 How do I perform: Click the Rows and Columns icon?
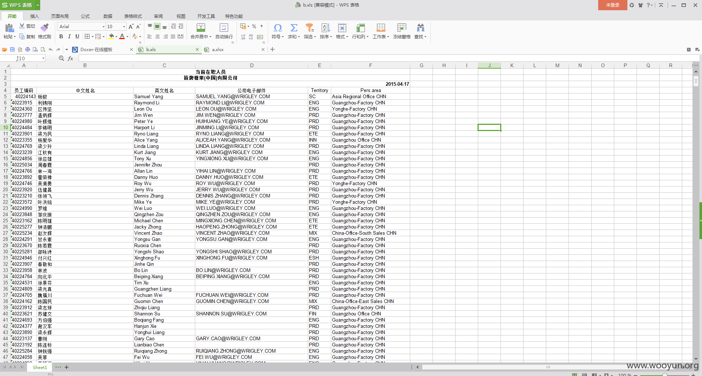[x=360, y=28]
